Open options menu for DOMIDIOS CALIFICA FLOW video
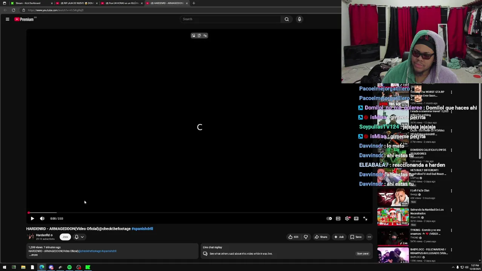The image size is (482, 271). click(451, 150)
